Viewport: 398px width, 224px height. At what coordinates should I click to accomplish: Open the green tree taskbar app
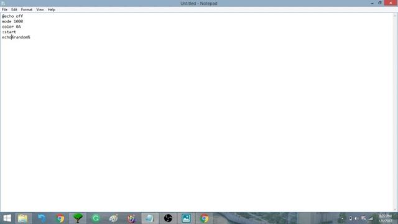pos(78,218)
